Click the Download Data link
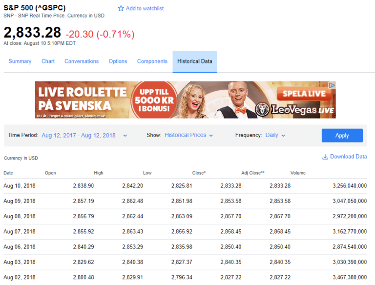 348,157
